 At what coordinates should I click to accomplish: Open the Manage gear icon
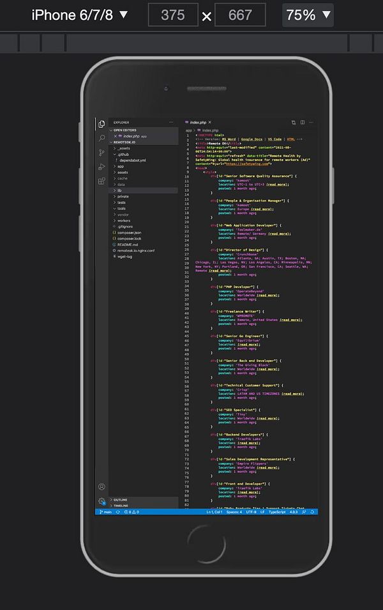(101, 501)
